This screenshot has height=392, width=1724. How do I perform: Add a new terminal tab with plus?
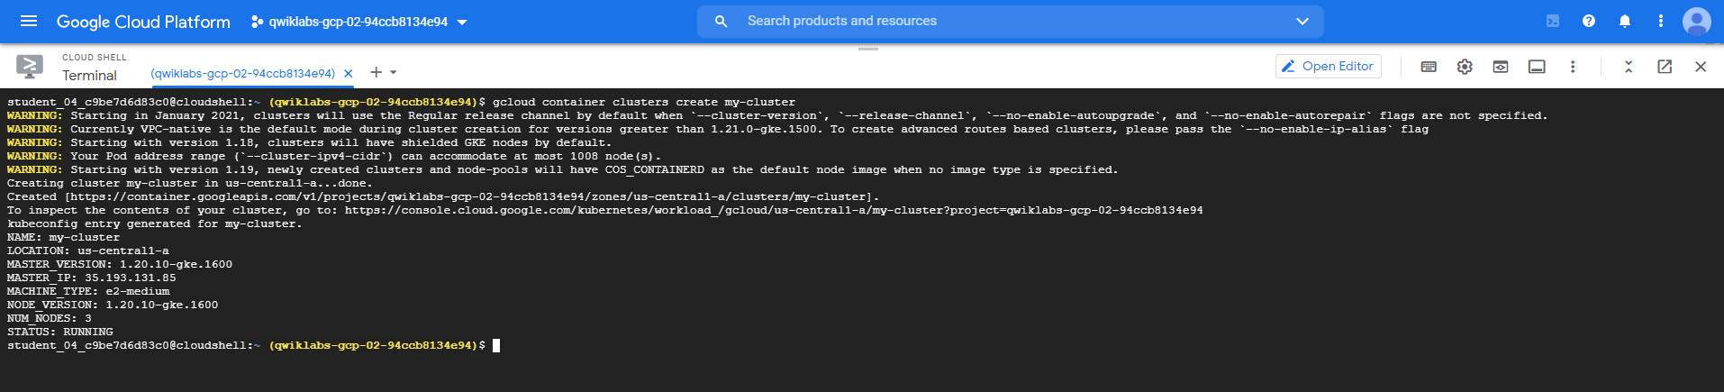tap(377, 72)
